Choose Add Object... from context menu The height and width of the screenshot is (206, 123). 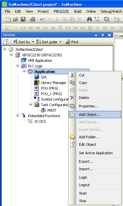click(x=95, y=115)
